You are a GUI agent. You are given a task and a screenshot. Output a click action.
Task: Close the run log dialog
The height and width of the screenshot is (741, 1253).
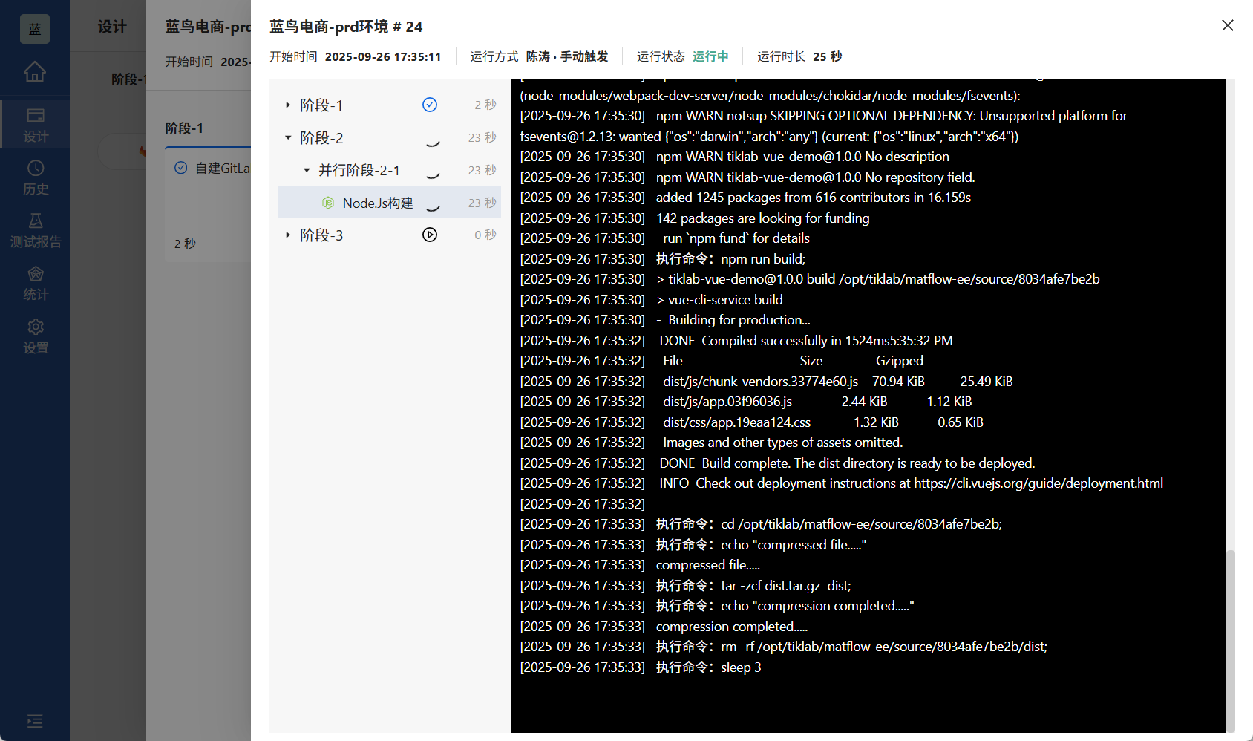1228,25
